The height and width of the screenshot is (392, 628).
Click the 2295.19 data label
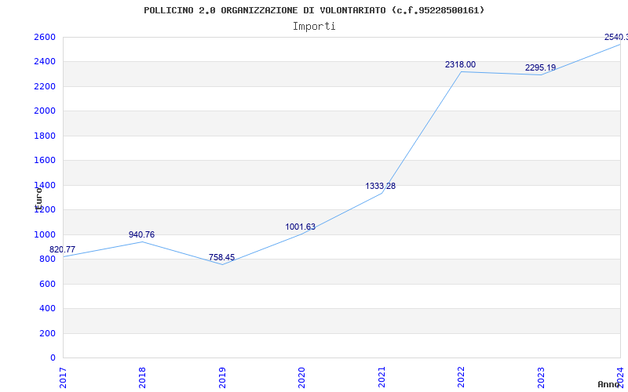(x=540, y=68)
